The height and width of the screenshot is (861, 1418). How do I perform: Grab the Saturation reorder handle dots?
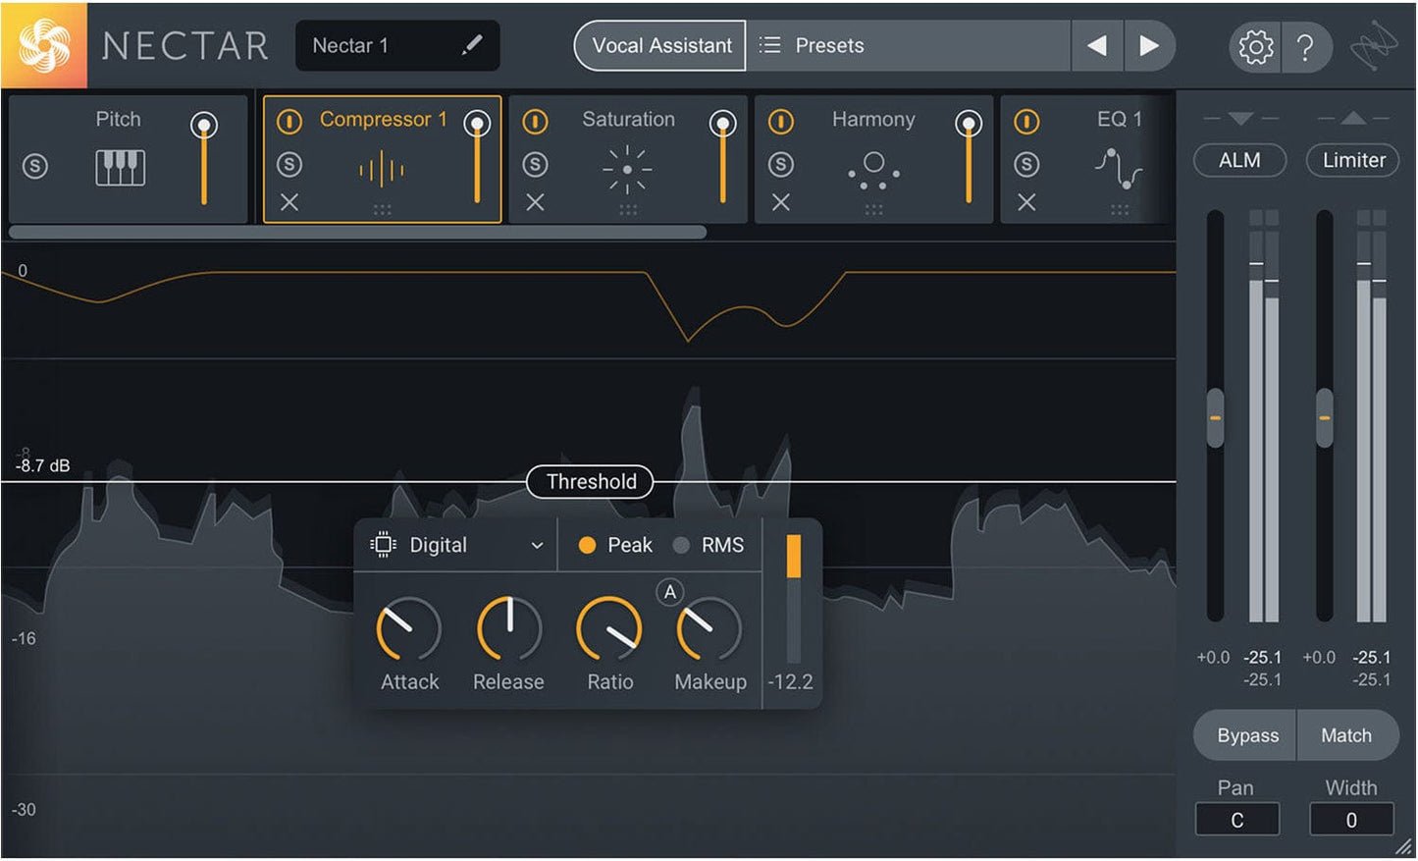click(x=628, y=209)
